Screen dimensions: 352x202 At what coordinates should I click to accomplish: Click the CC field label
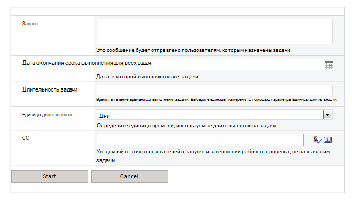(26, 138)
